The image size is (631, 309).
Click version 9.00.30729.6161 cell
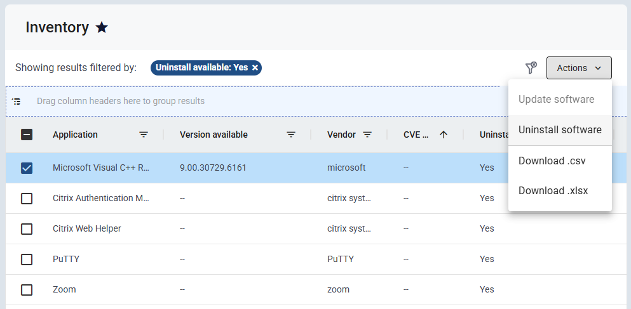point(213,168)
